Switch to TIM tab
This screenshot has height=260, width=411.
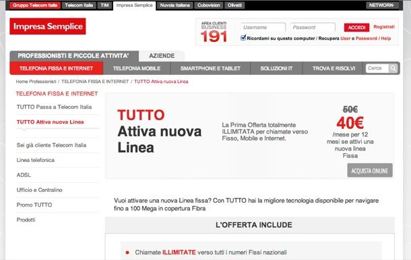click(104, 5)
